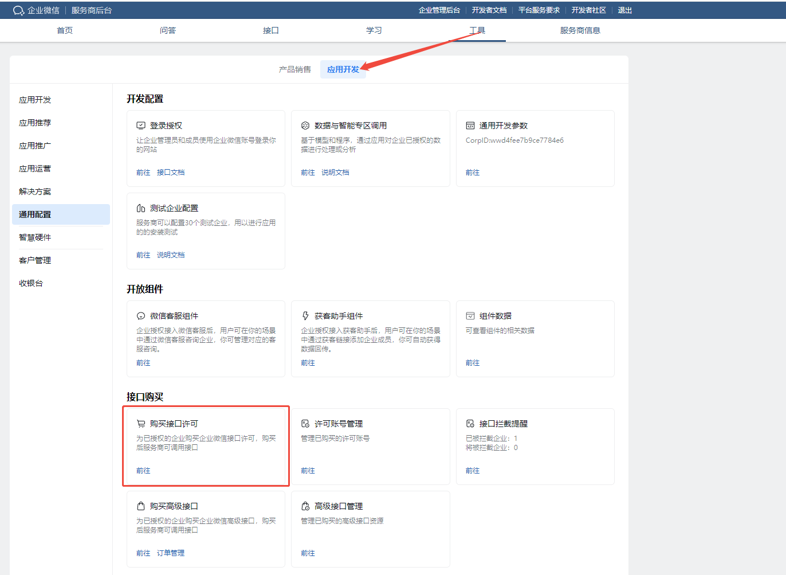Open 应用推广 in the left sidebar
Screen dimensions: 786x575
coord(35,146)
